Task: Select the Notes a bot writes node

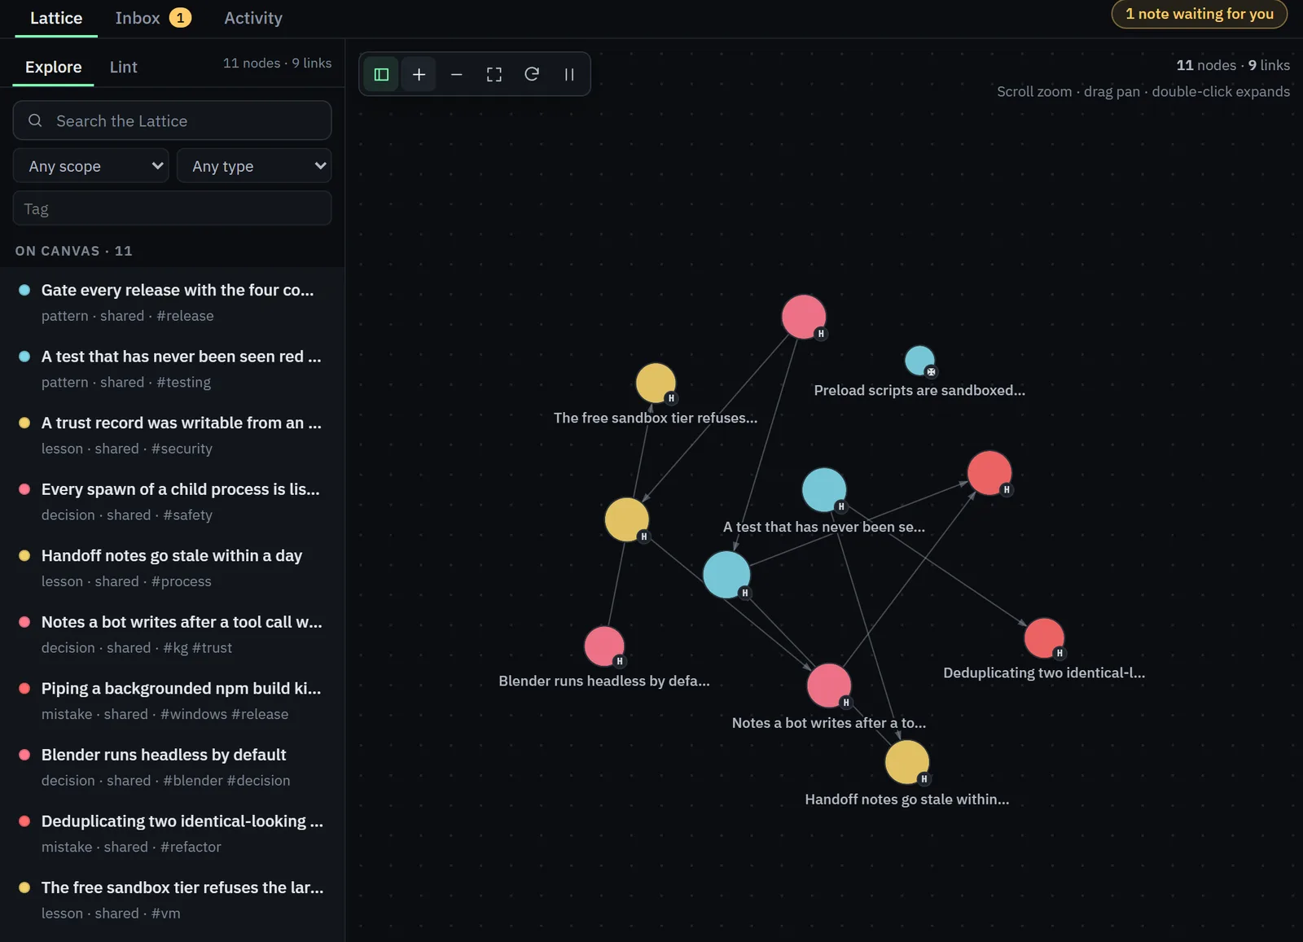Action: [829, 686]
